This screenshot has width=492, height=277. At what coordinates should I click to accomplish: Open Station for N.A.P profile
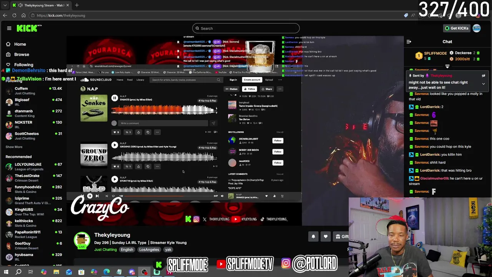tap(232, 89)
